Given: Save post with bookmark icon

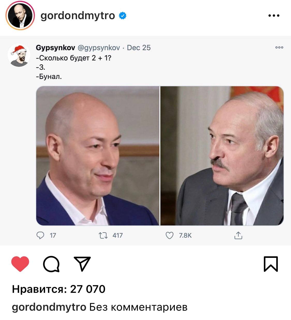Looking at the screenshot, I should pos(271,264).
